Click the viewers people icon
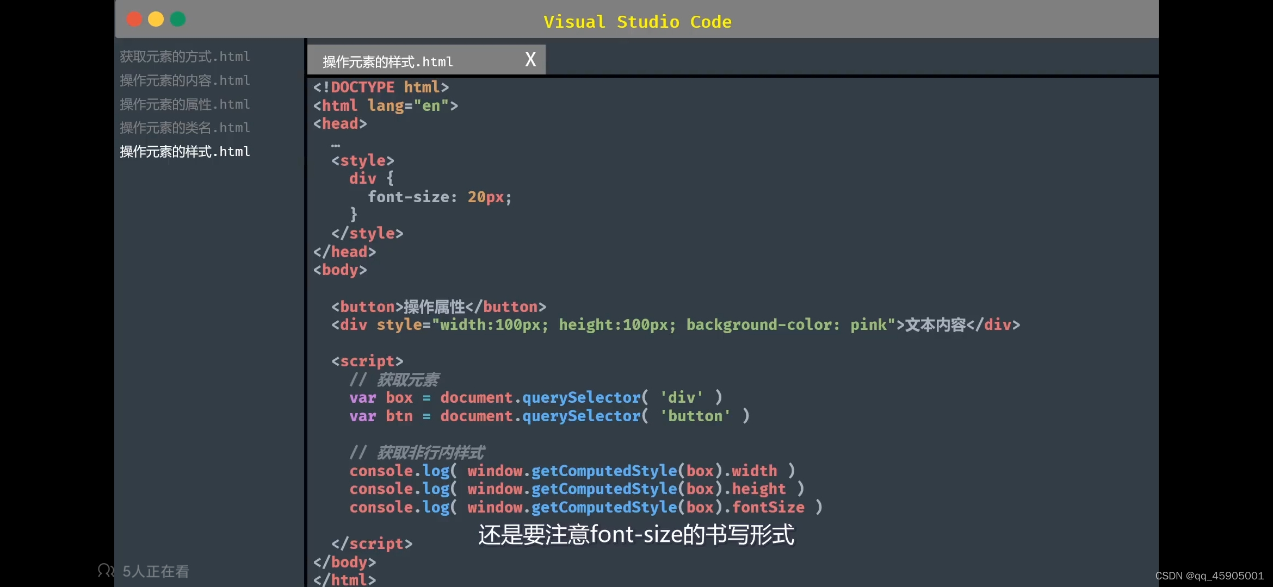1273x587 pixels. (x=106, y=570)
